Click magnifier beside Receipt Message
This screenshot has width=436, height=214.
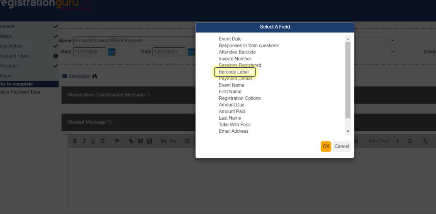coord(110,122)
